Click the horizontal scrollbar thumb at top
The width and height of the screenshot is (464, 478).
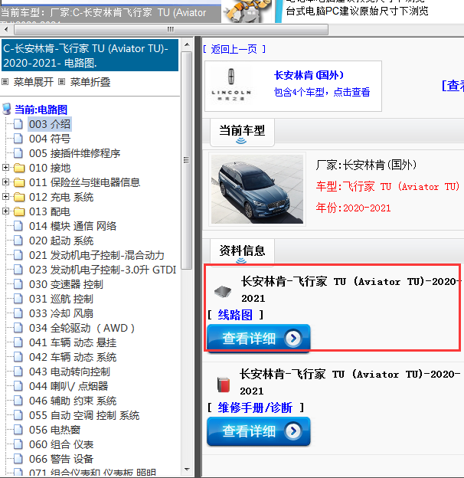(171, 30)
